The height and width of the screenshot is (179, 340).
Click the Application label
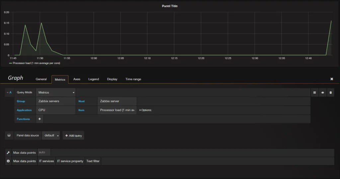[24, 110]
